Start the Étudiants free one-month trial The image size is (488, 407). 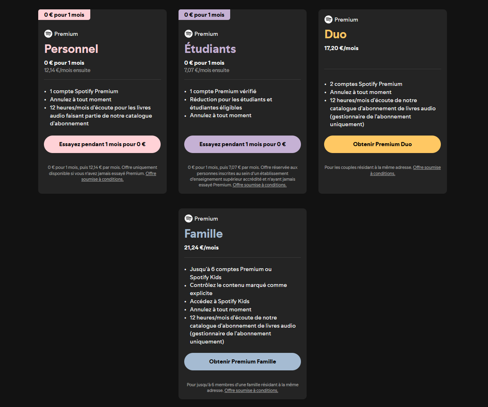click(x=242, y=144)
